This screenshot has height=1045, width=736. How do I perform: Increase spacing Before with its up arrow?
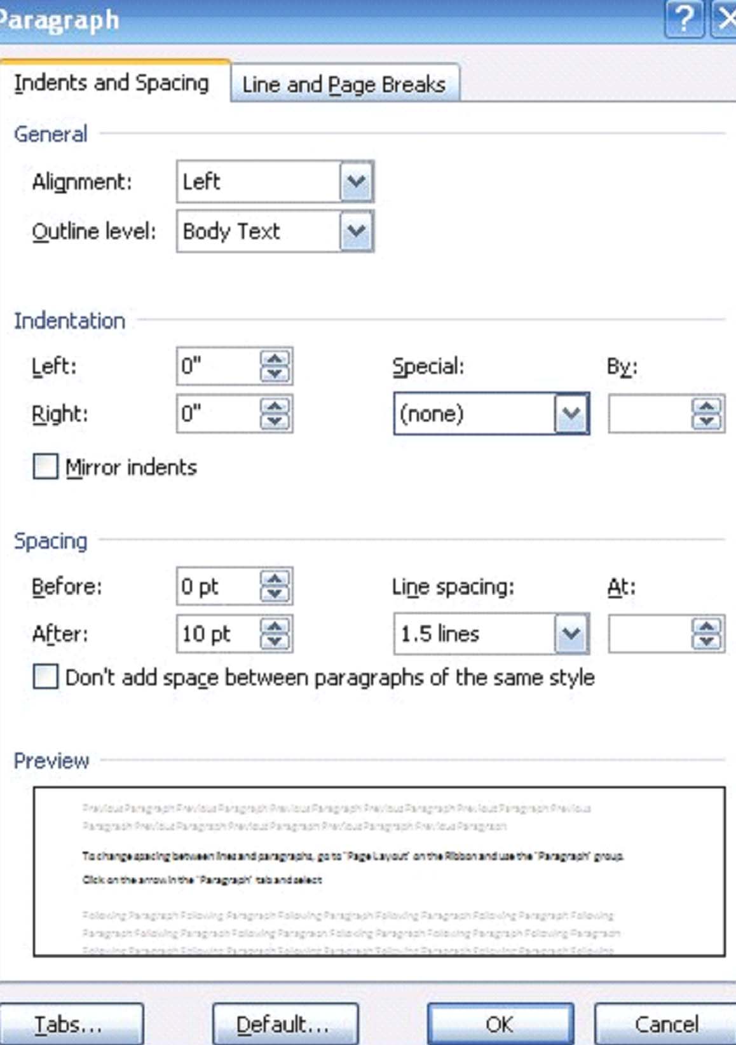pyautogui.click(x=276, y=580)
